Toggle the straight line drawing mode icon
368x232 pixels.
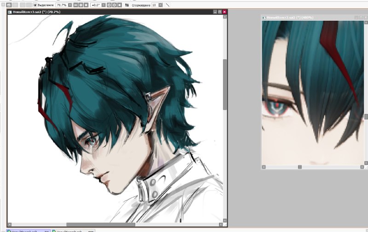click(x=167, y=5)
